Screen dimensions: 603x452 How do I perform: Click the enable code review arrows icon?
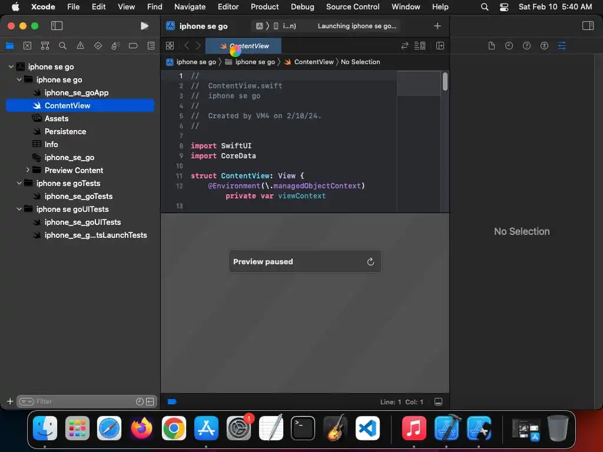click(x=405, y=46)
